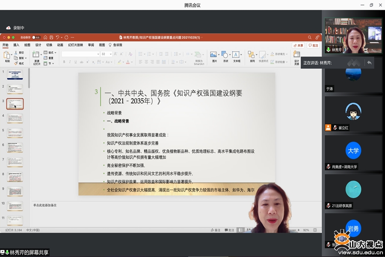Insert a picture with 图片 icon
The width and height of the screenshot is (385, 257).
[x=214, y=57]
